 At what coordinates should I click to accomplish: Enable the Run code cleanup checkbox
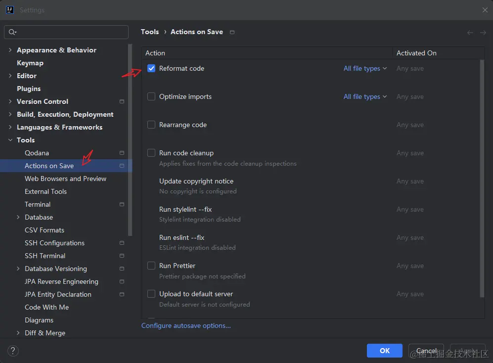(151, 153)
